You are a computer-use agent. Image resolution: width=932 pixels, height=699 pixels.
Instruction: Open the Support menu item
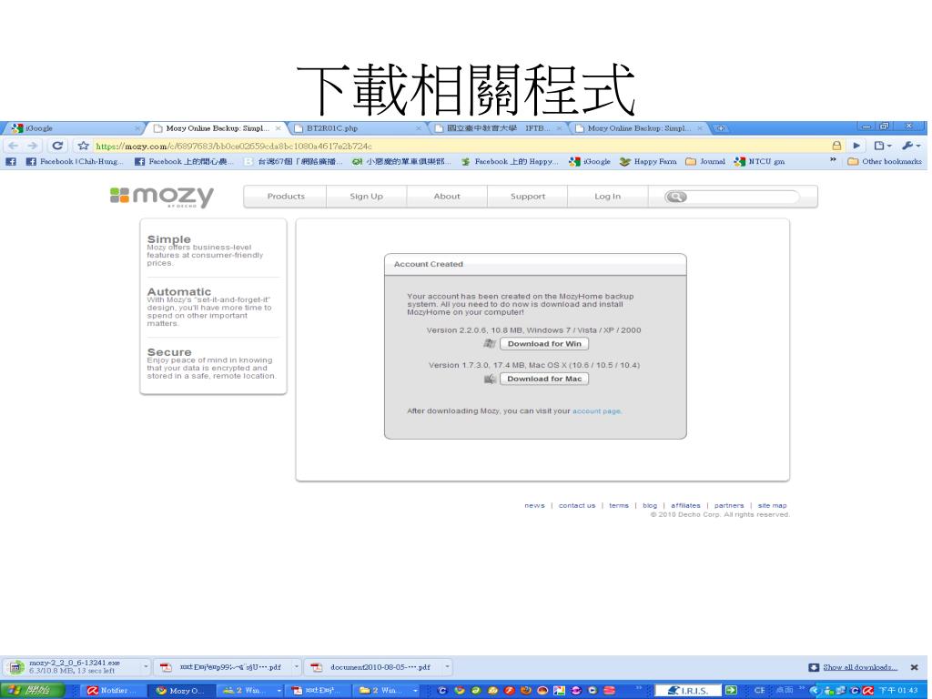(x=527, y=197)
